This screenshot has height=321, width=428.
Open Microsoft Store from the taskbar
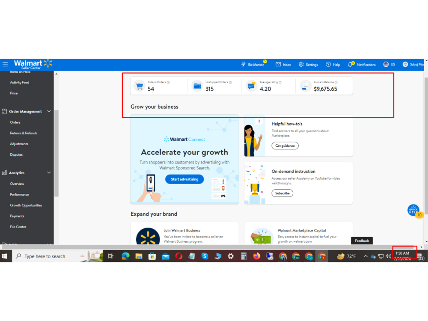click(x=152, y=256)
